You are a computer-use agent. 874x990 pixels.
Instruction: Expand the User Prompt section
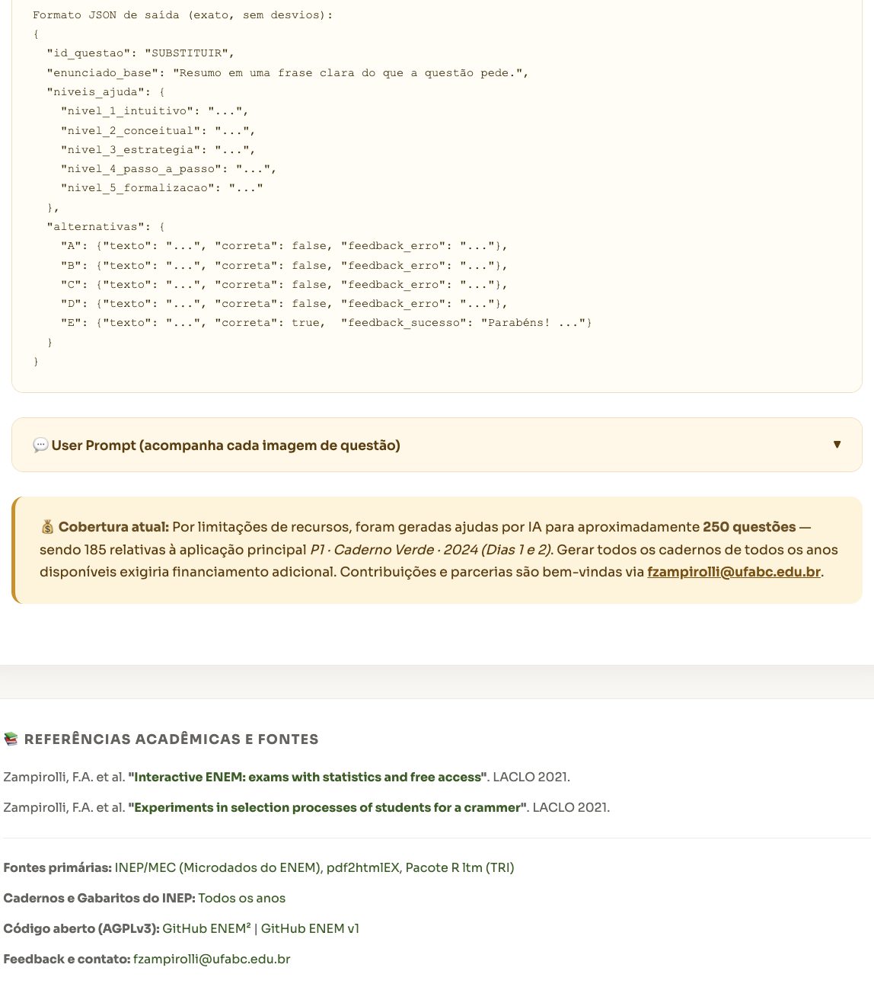tap(437, 445)
